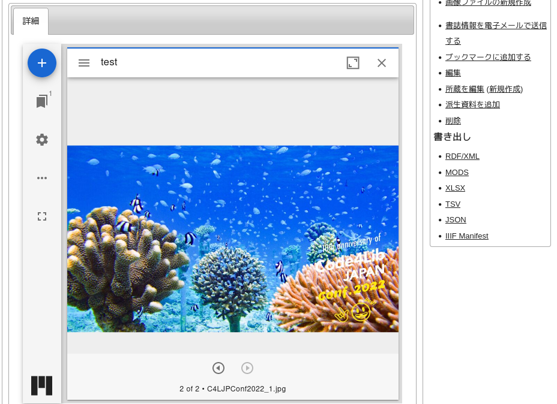Screen dimensions: 557x404
Task: Go to the next image
Action: coord(247,368)
